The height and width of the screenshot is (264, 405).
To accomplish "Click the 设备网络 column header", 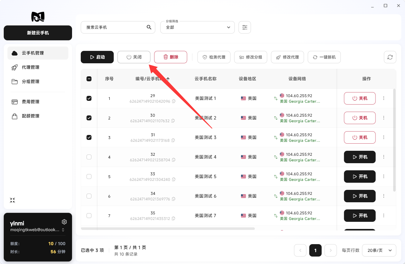I will (x=297, y=79).
